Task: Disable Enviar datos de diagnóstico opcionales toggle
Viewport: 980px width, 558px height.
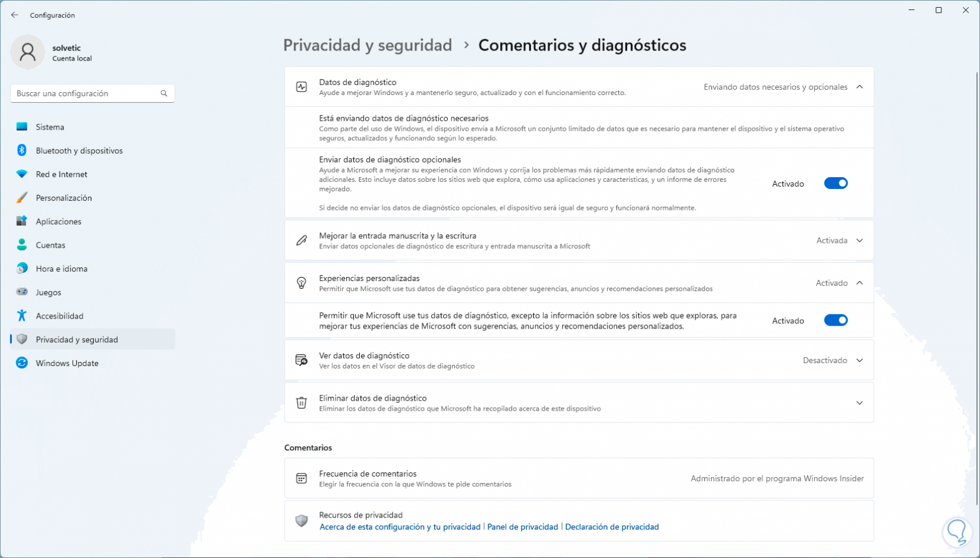Action: pos(835,184)
